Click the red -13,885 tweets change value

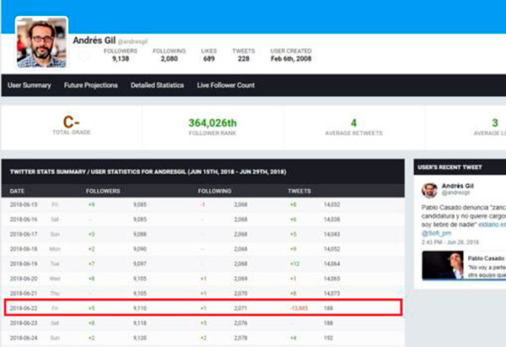299,308
